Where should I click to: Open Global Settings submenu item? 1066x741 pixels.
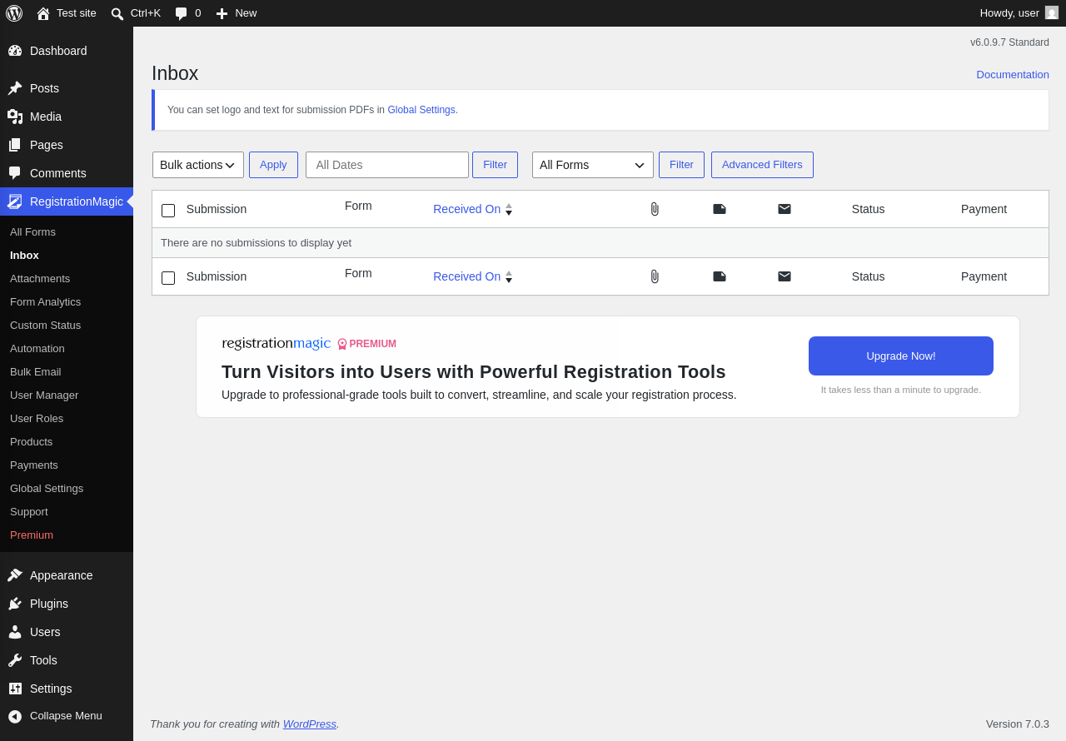(x=67, y=489)
